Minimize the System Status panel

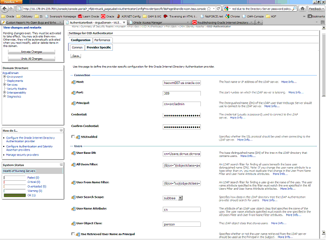pyautogui.click(x=61, y=165)
